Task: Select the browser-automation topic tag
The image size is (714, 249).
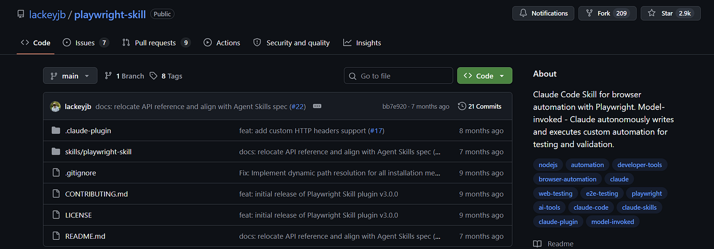Action: (x=568, y=179)
